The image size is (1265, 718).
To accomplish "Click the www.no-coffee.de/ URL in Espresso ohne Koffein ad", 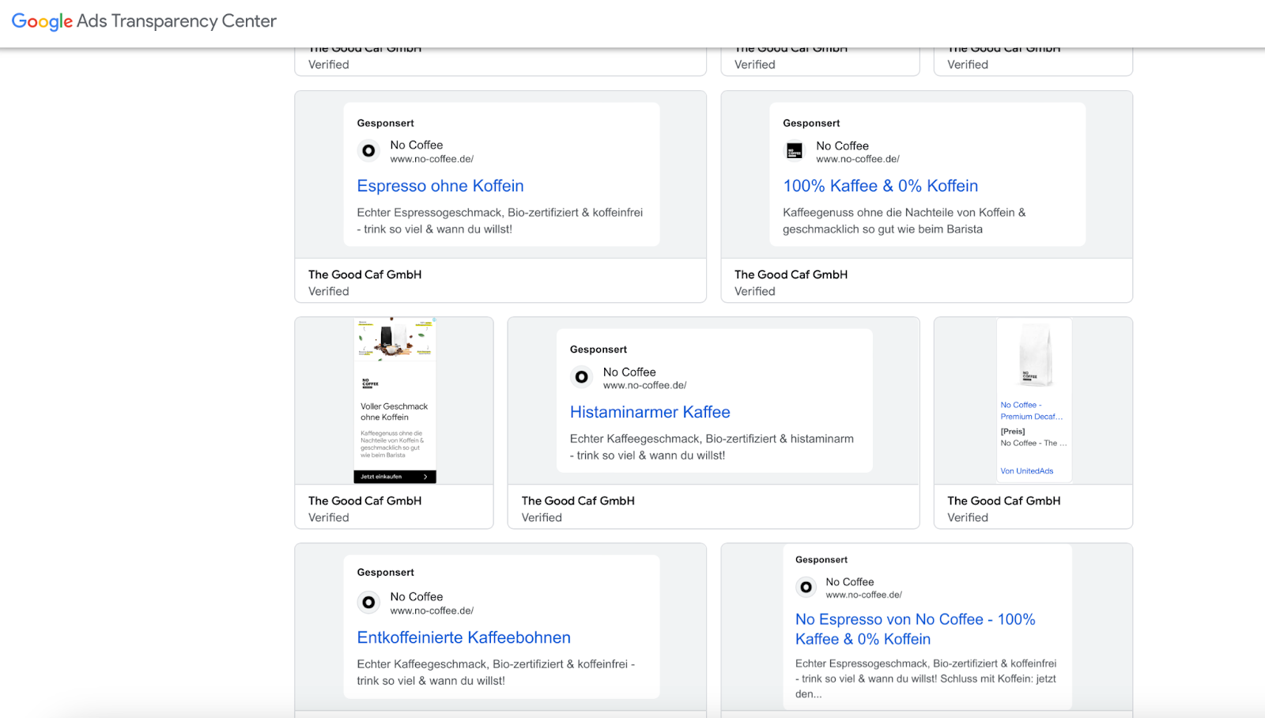I will [x=432, y=159].
